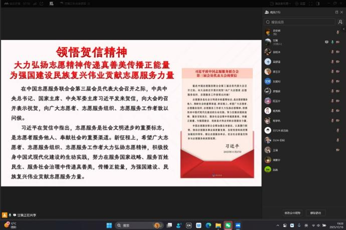This screenshot has height=230, width=346.
Task: Pop out the members panel
Action: point(336,12)
